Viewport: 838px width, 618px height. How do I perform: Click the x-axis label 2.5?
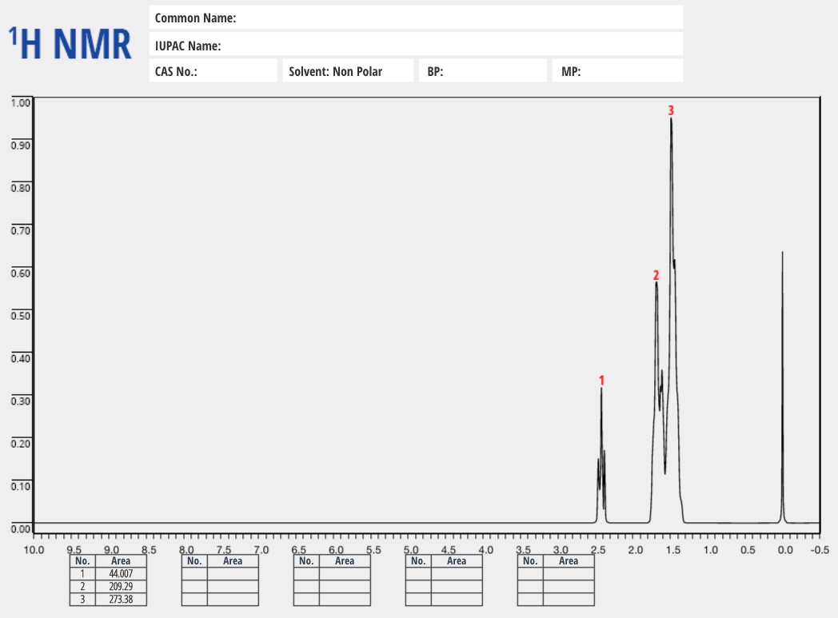click(598, 549)
